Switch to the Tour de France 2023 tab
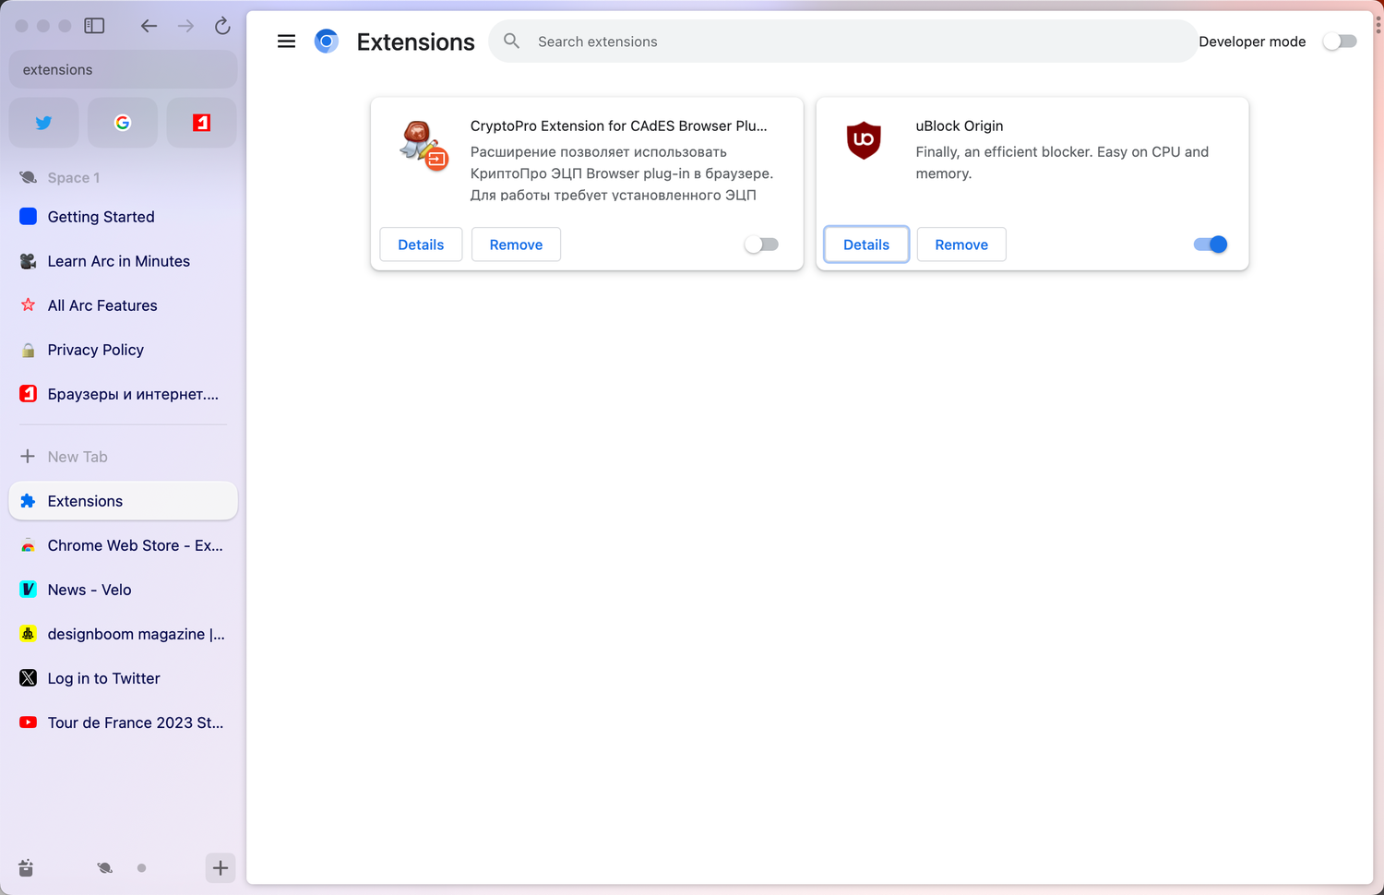Viewport: 1384px width, 895px height. pos(123,722)
